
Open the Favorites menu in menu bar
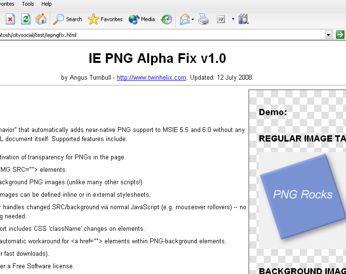[x=7, y=4]
